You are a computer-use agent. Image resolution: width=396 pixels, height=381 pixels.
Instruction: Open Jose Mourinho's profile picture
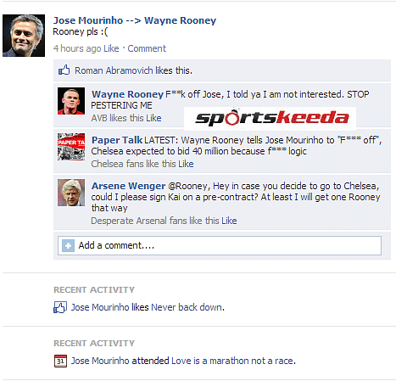[24, 36]
